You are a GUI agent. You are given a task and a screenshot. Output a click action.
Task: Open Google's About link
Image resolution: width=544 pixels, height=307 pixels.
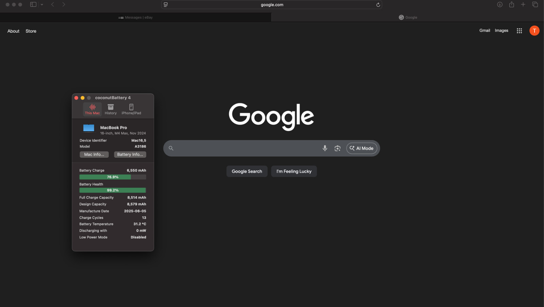pos(14,31)
